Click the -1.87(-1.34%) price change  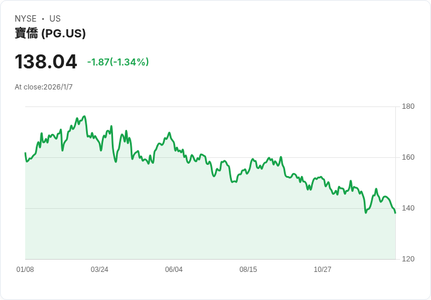click(x=118, y=62)
